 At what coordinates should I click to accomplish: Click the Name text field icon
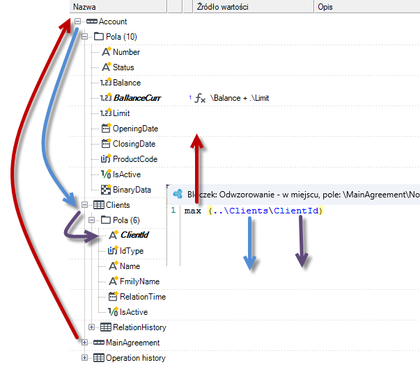pos(114,266)
